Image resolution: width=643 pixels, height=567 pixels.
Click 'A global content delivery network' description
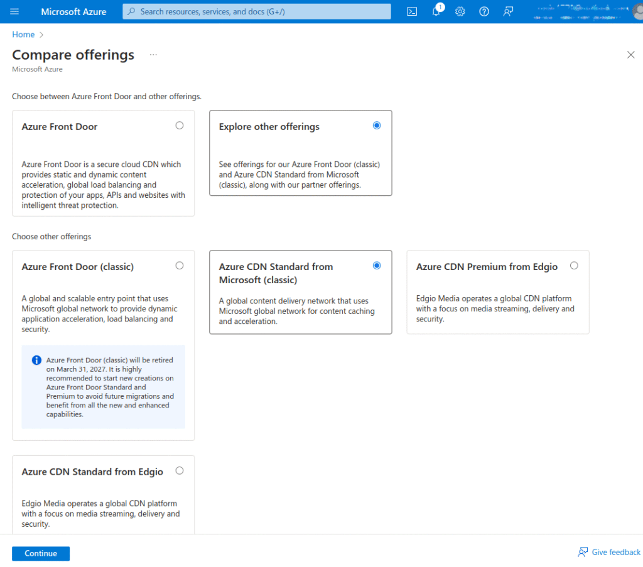296,311
